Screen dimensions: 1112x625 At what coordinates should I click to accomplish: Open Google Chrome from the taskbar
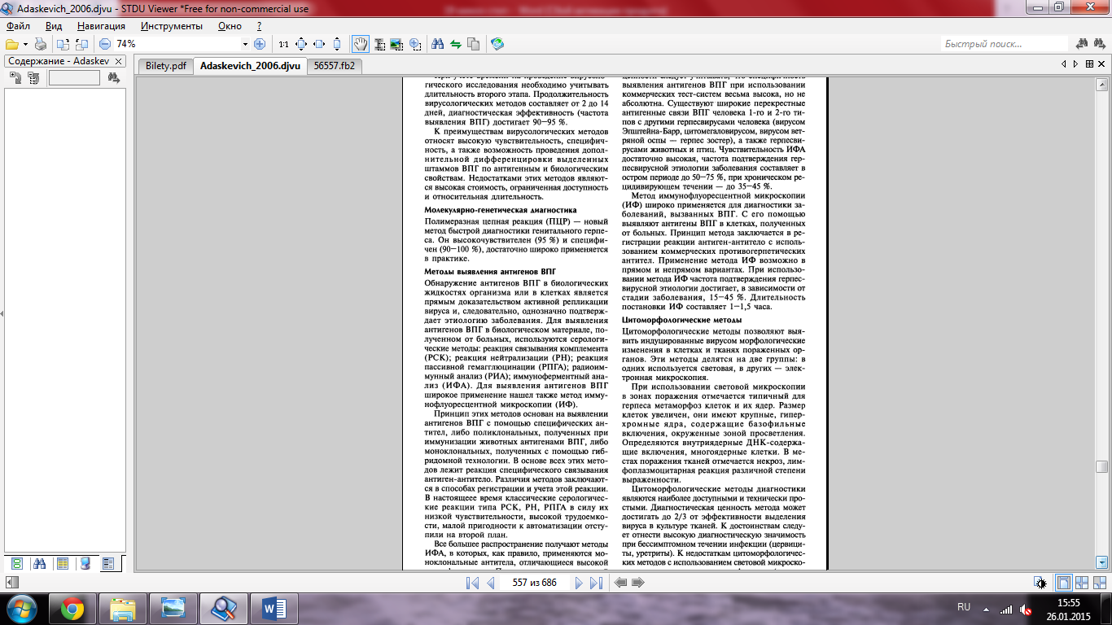(72, 608)
